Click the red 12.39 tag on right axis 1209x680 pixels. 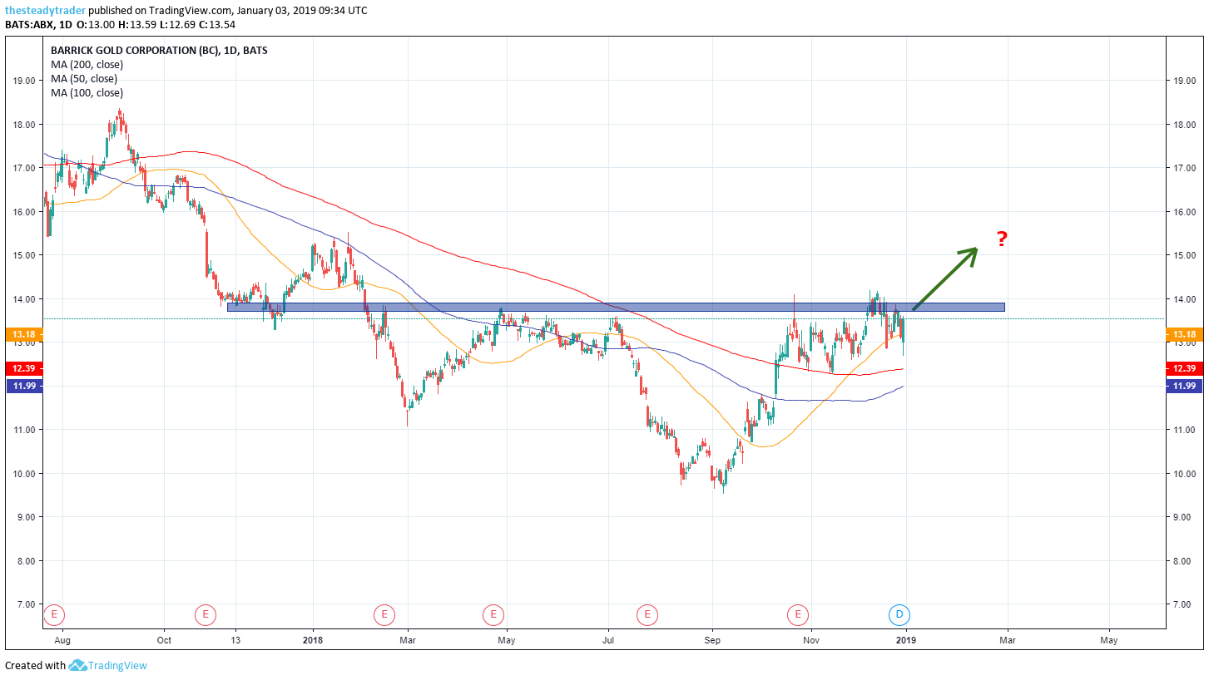pos(1186,368)
